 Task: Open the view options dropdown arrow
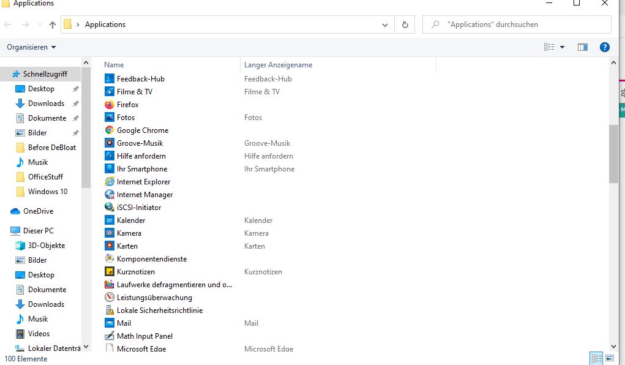[x=562, y=47]
